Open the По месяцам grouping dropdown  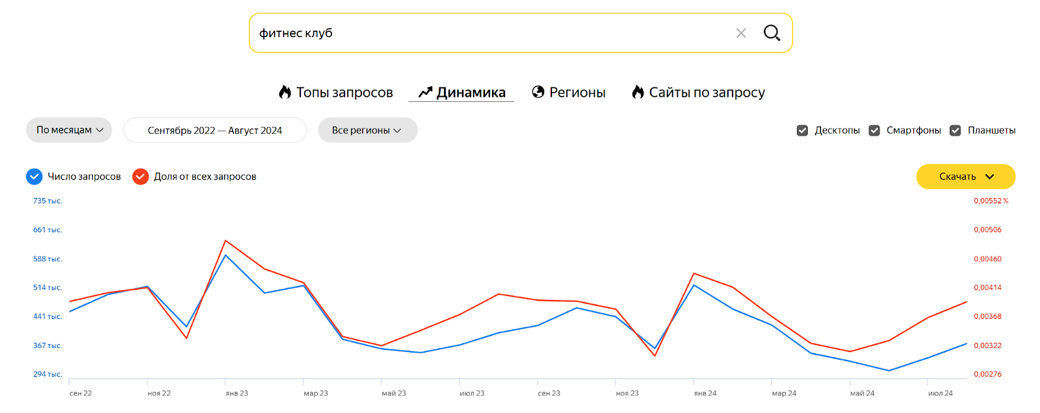69,130
